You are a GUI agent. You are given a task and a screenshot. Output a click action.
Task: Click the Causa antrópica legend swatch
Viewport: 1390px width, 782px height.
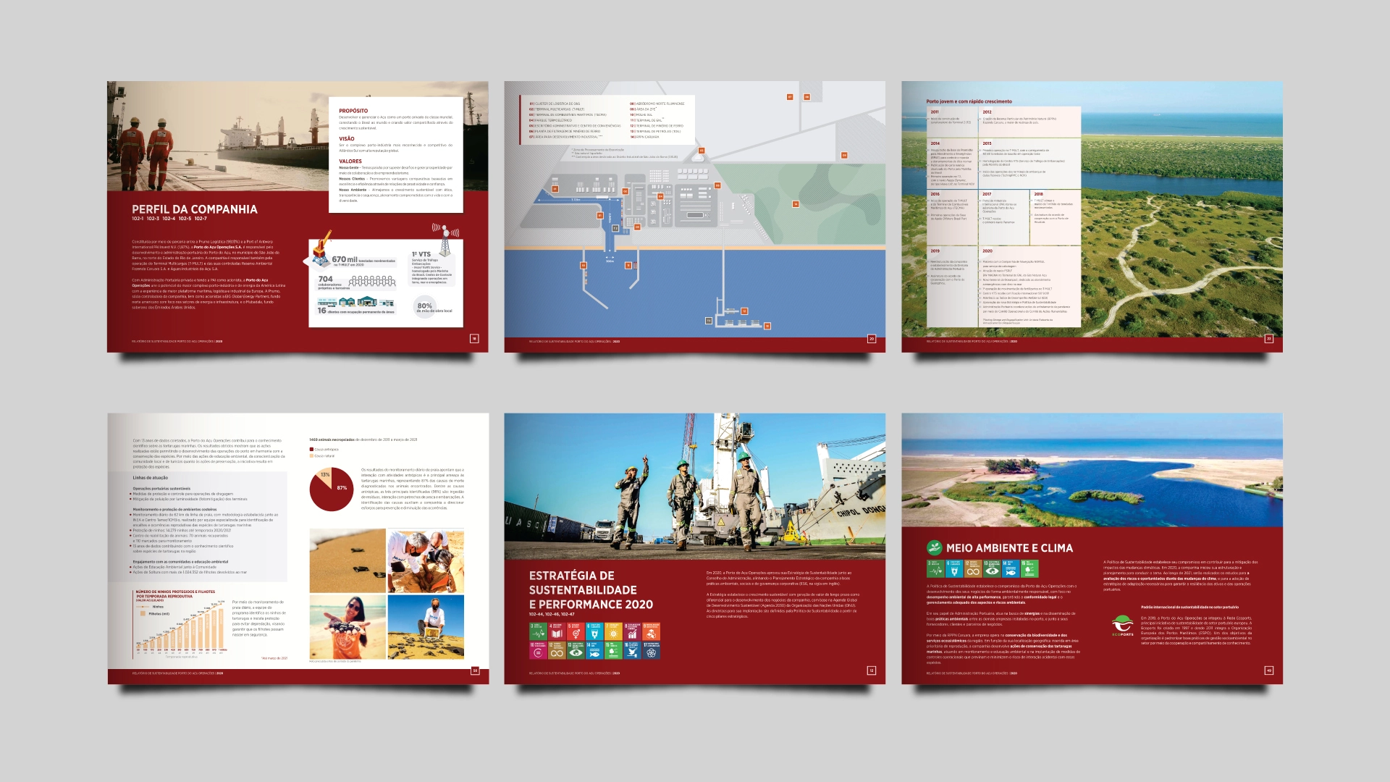click(x=312, y=449)
